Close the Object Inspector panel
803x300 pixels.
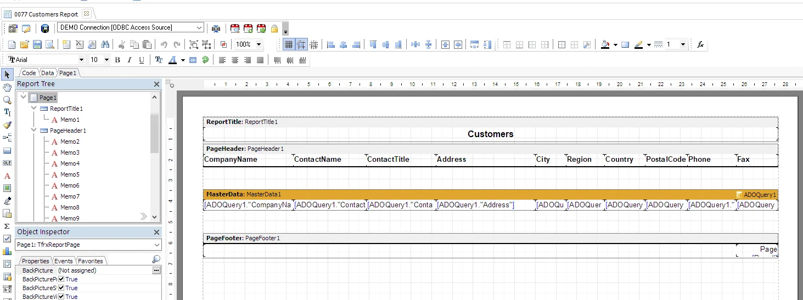156,232
